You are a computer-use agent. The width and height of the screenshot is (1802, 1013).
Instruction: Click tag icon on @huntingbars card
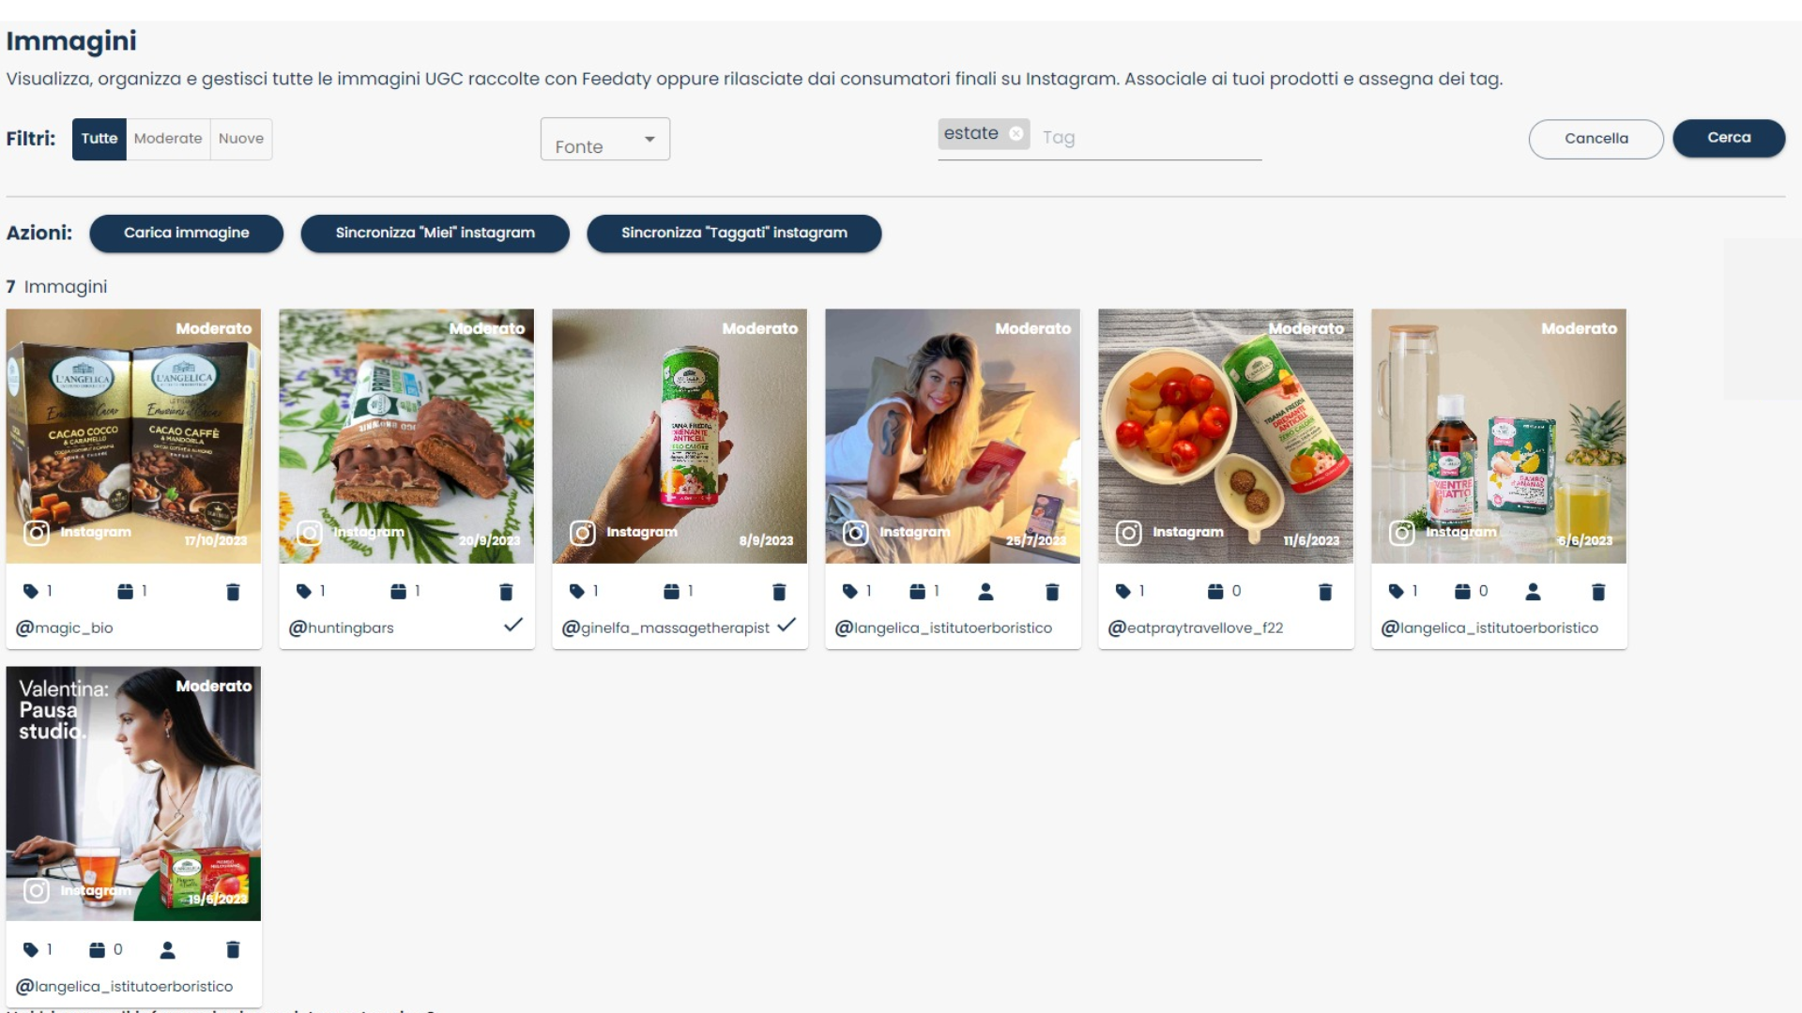click(x=303, y=591)
